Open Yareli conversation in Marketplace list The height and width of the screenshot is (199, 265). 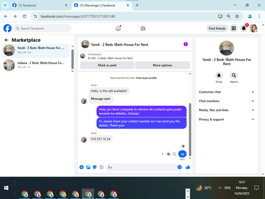[x=36, y=50]
